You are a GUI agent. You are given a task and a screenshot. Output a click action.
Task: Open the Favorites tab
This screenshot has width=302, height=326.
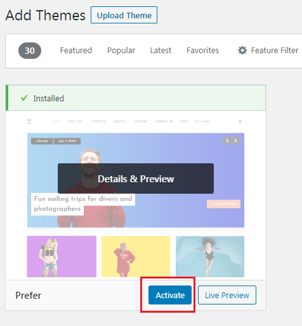point(202,51)
